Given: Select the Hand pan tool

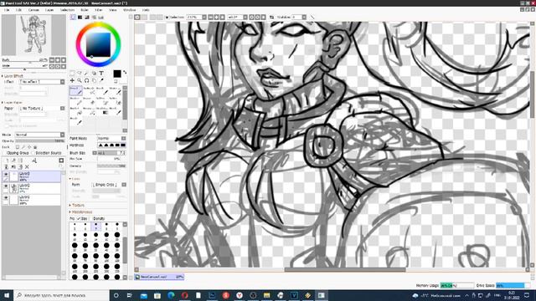Looking at the screenshot, I should pyautogui.click(x=94, y=80).
